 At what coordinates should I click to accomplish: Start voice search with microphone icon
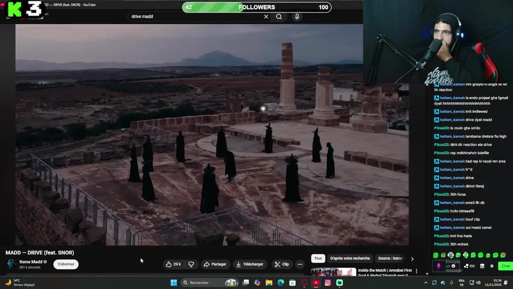297,16
